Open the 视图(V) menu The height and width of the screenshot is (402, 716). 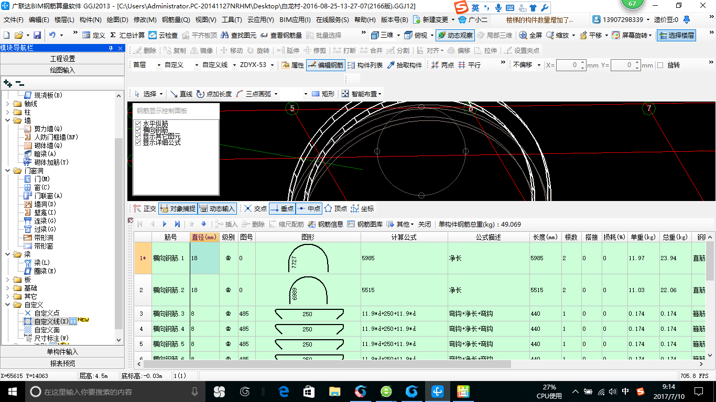(x=205, y=20)
